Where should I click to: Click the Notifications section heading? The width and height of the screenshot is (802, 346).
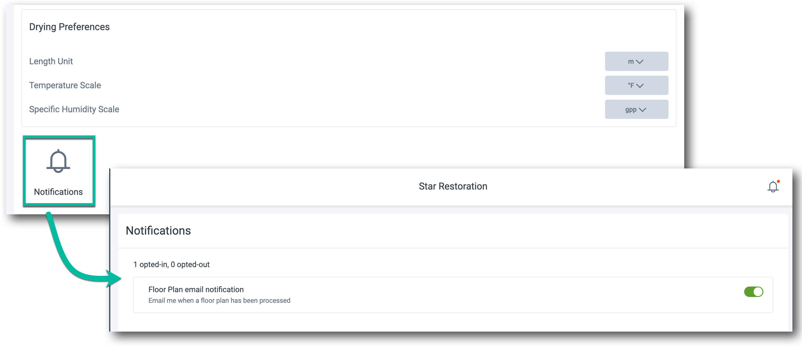click(x=158, y=231)
